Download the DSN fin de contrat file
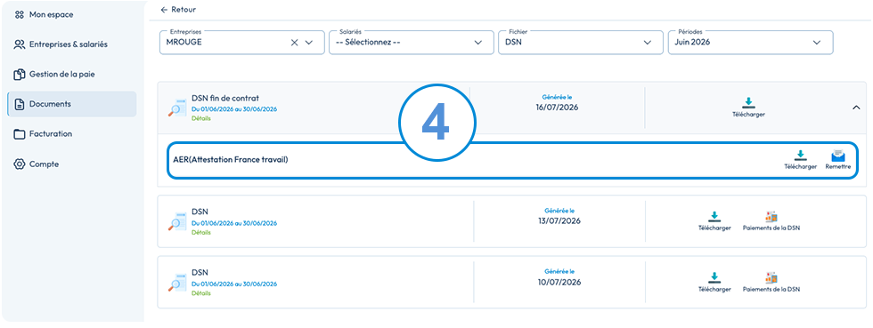 [748, 108]
